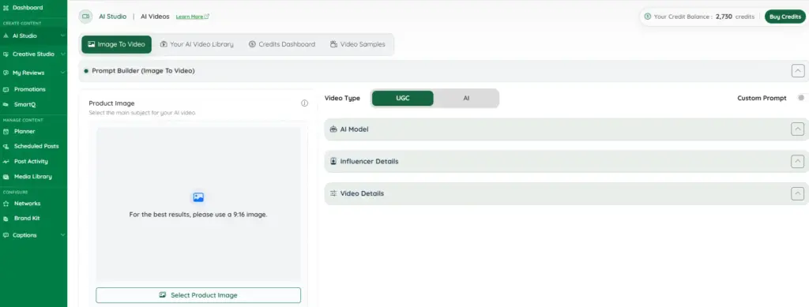Open the Learn More link
This screenshot has height=307, width=809.
point(193,17)
